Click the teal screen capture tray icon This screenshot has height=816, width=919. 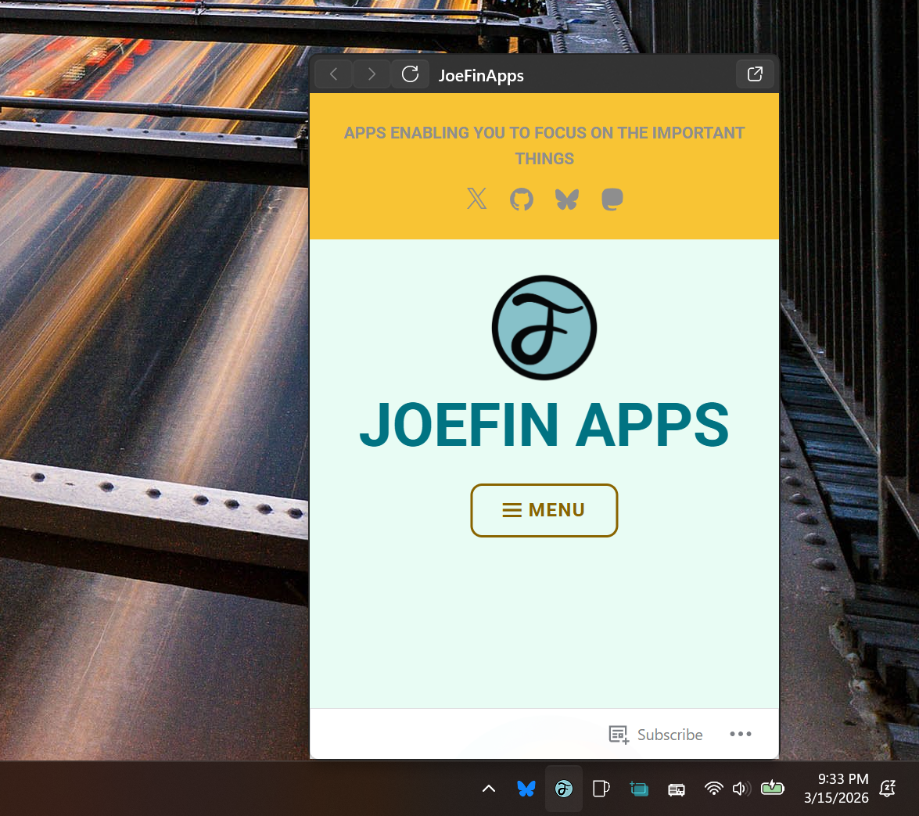pos(639,789)
